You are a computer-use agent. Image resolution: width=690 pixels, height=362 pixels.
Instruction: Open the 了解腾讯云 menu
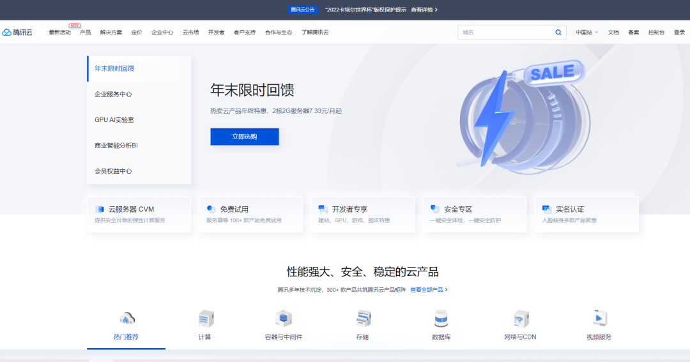pos(314,32)
